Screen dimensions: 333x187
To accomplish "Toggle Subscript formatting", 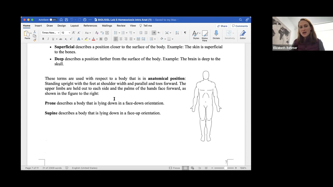I will click(x=66, y=39).
